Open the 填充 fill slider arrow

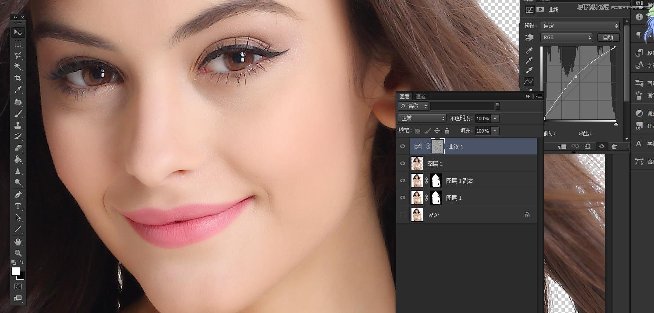tap(495, 131)
